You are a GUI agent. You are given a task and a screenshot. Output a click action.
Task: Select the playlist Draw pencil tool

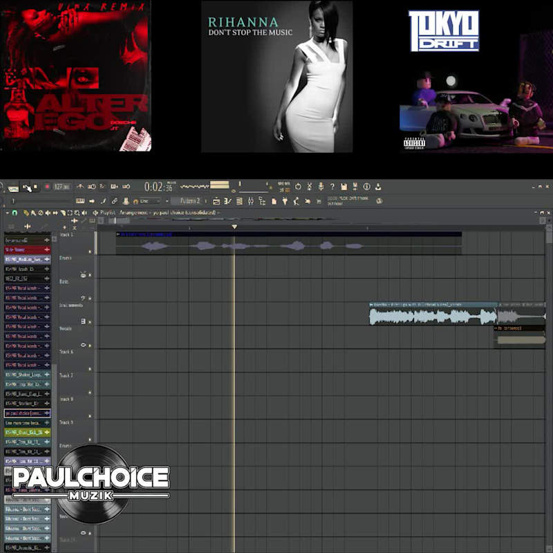pyautogui.click(x=26, y=213)
